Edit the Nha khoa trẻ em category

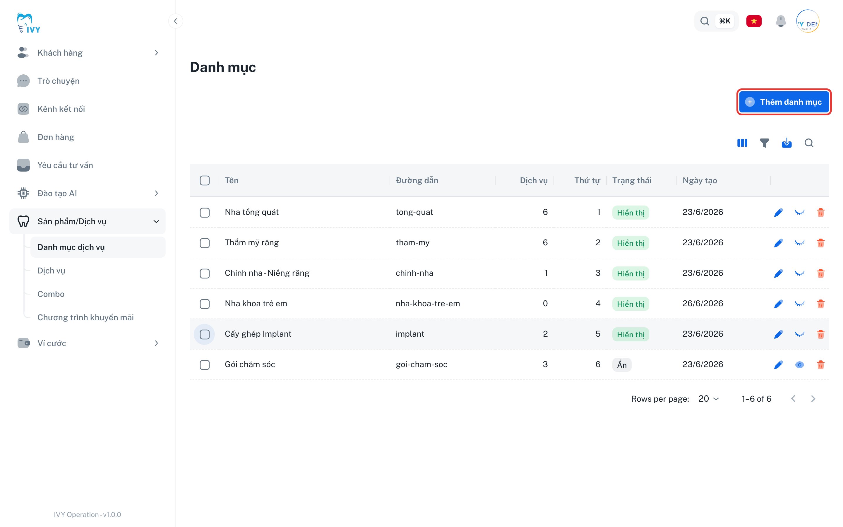(x=778, y=304)
